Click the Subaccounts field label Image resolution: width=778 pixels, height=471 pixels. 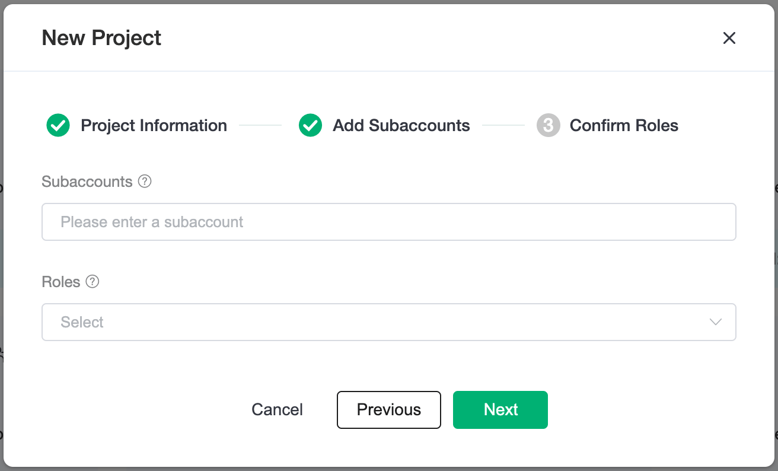[x=87, y=182]
